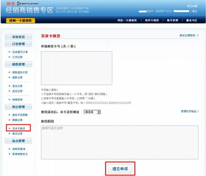Open 换货处理规则 link at top right

pyautogui.click(x=190, y=36)
